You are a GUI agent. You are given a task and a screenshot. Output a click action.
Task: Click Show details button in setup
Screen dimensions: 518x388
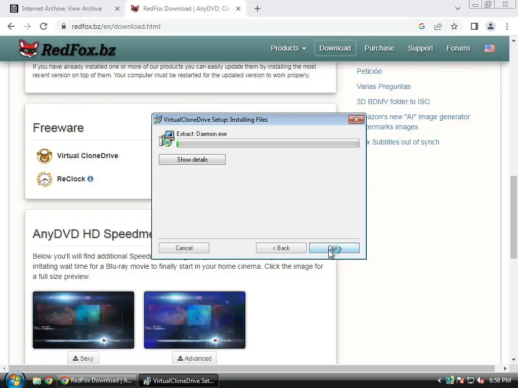coord(192,159)
